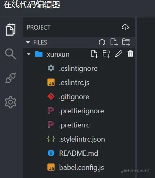The height and width of the screenshot is (178, 155).
Task: Click the 在线代码编辑器 title text
Action: pos(32,4)
